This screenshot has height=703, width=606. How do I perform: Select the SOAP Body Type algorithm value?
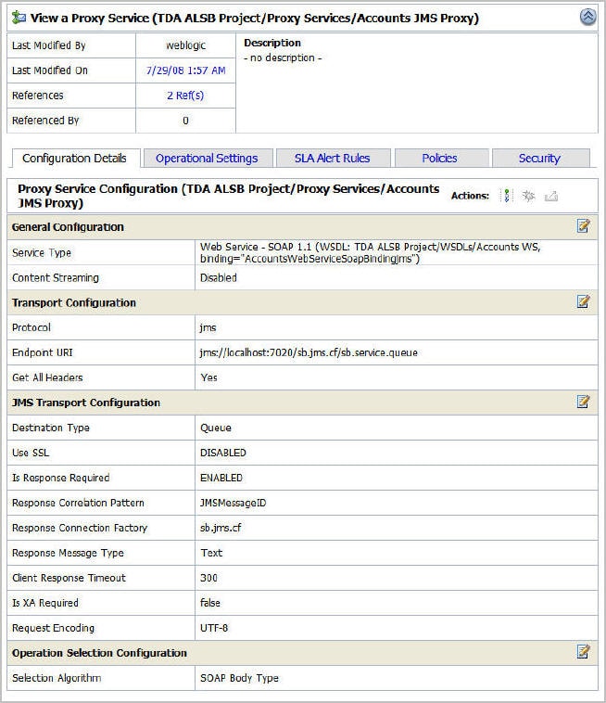[x=239, y=678]
